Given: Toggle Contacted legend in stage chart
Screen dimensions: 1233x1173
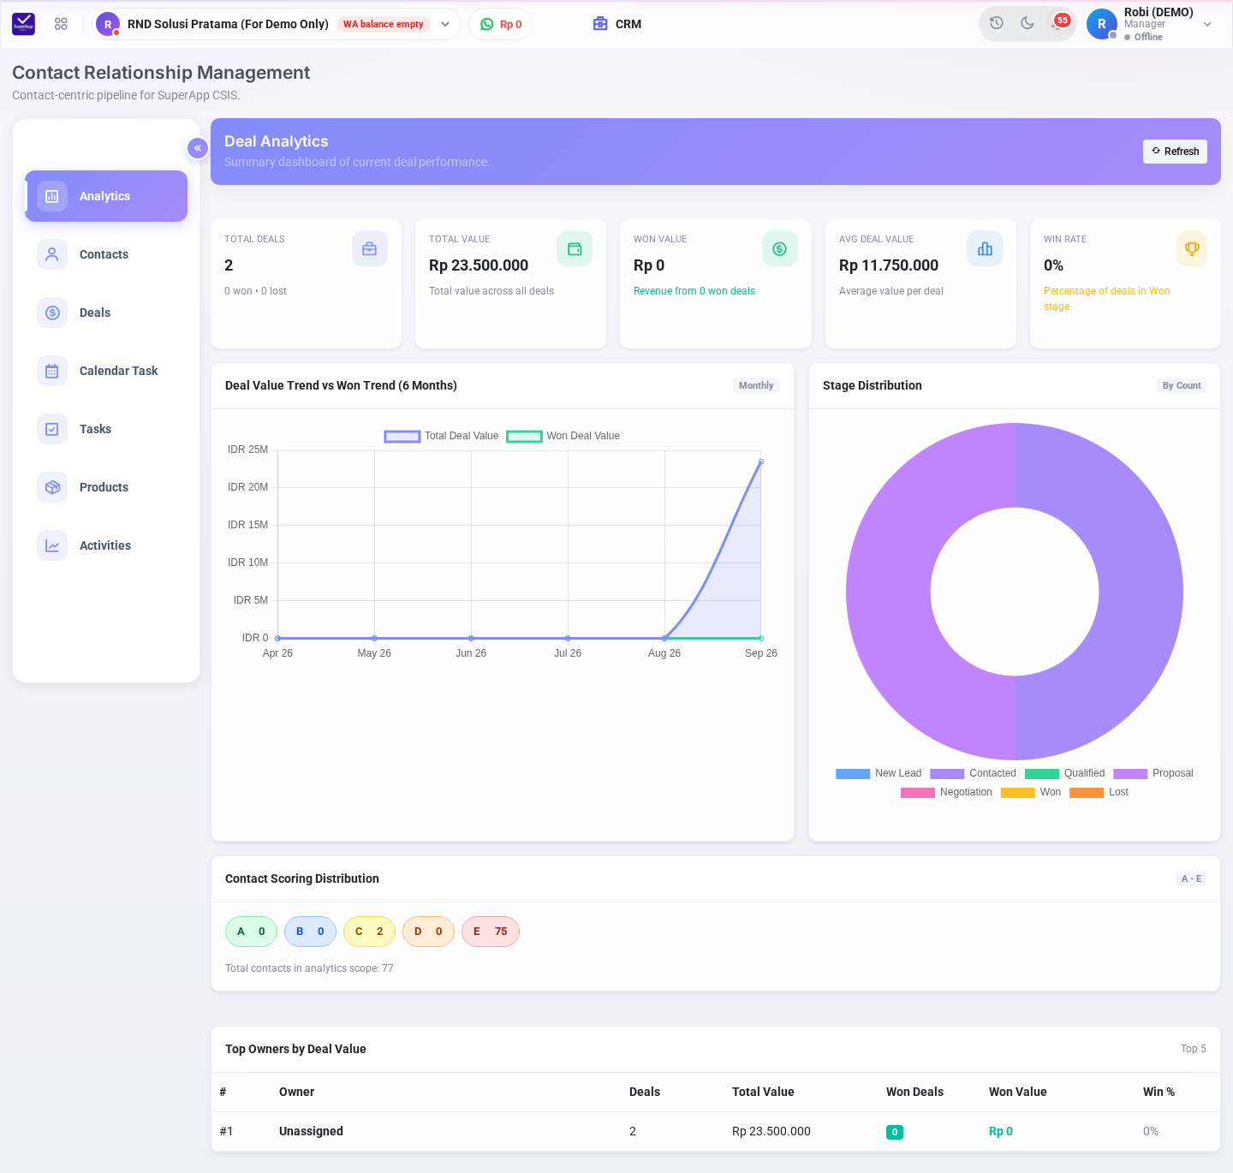Looking at the screenshot, I should pyautogui.click(x=973, y=773).
